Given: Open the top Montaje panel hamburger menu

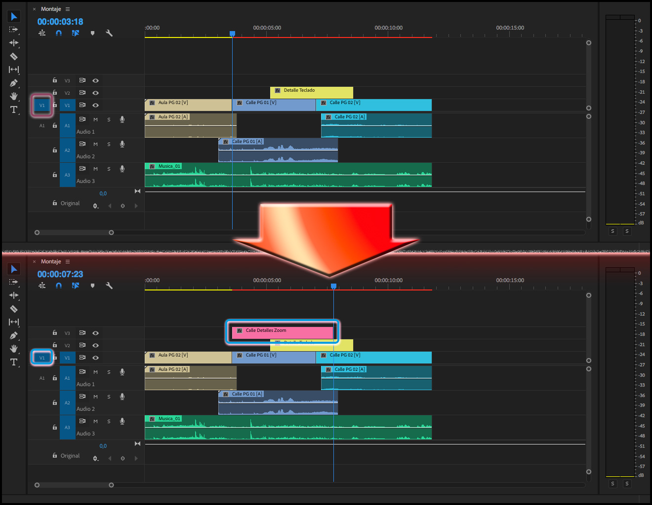Looking at the screenshot, I should click(68, 9).
